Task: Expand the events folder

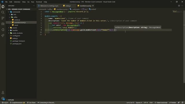Action: (15, 28)
